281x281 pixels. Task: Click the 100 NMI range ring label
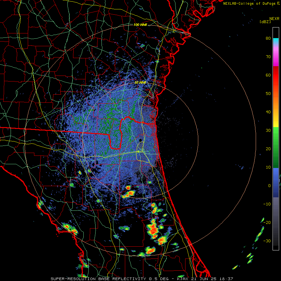tap(140, 25)
